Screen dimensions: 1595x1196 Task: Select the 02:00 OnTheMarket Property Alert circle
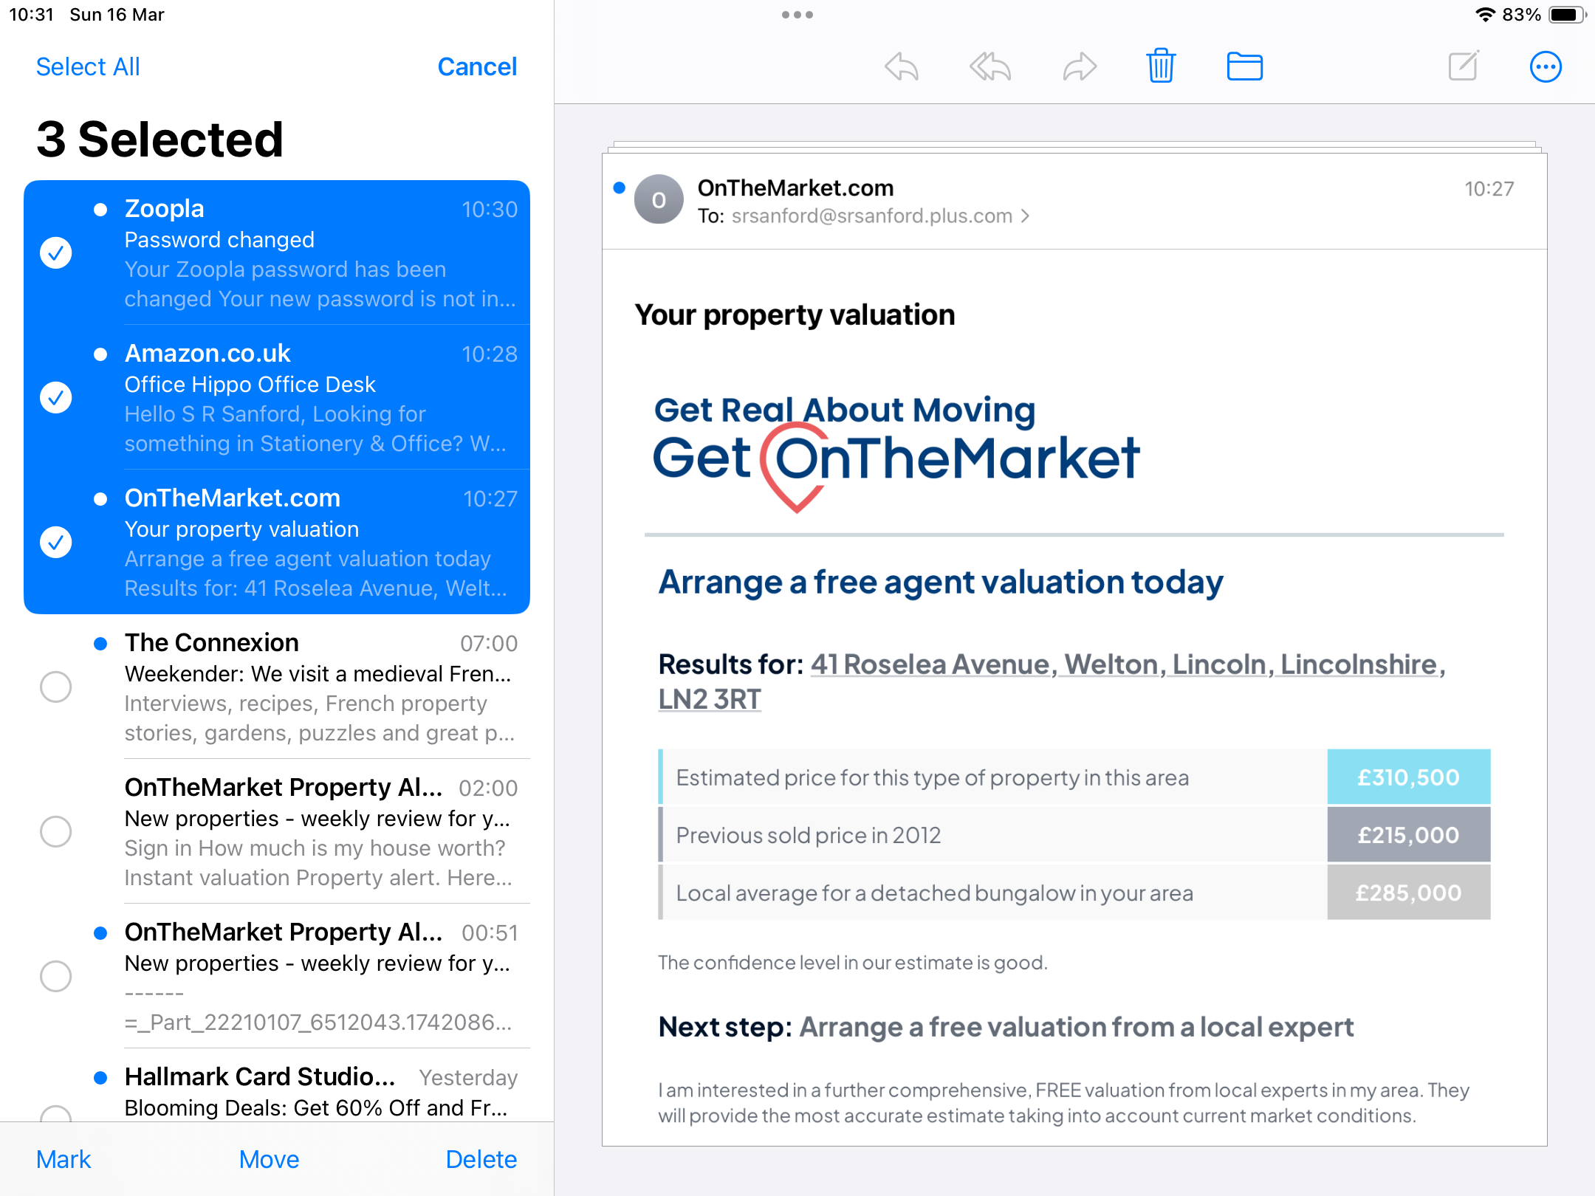point(55,831)
